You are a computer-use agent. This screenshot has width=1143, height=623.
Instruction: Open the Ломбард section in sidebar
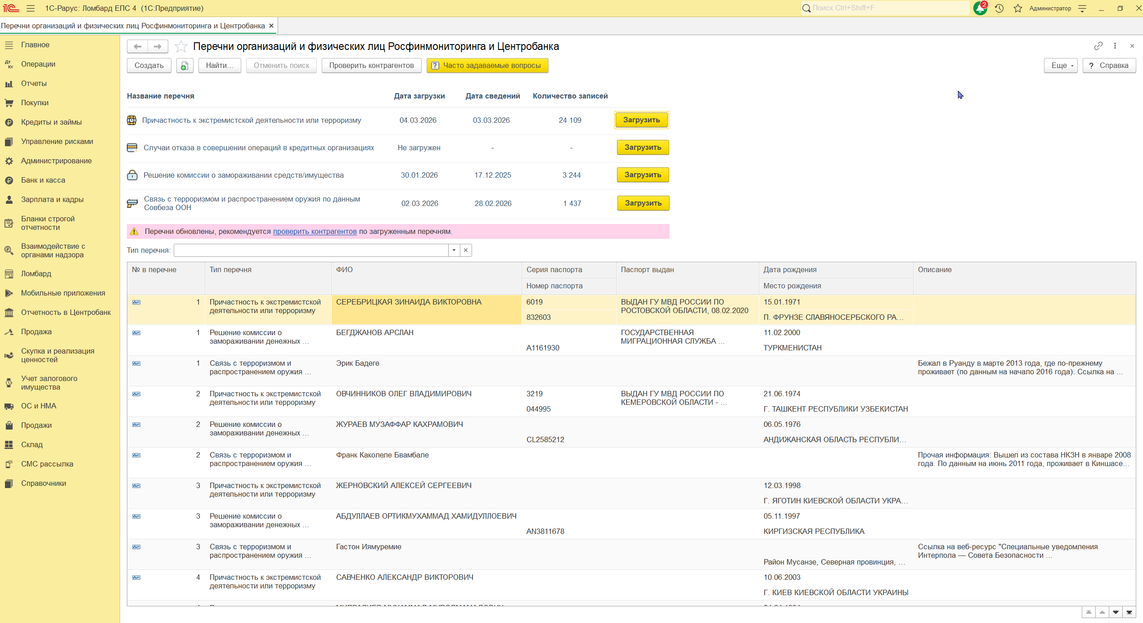[x=36, y=273]
